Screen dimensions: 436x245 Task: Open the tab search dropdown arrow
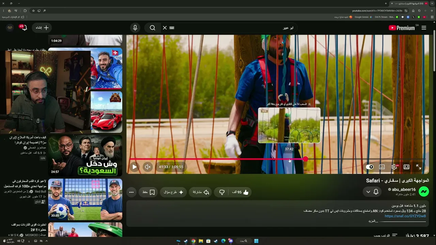pyautogui.click(x=432, y=3)
